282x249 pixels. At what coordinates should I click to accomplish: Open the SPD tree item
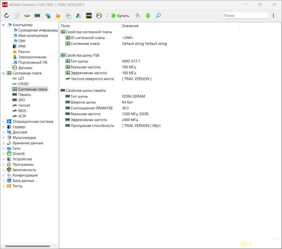point(19,100)
